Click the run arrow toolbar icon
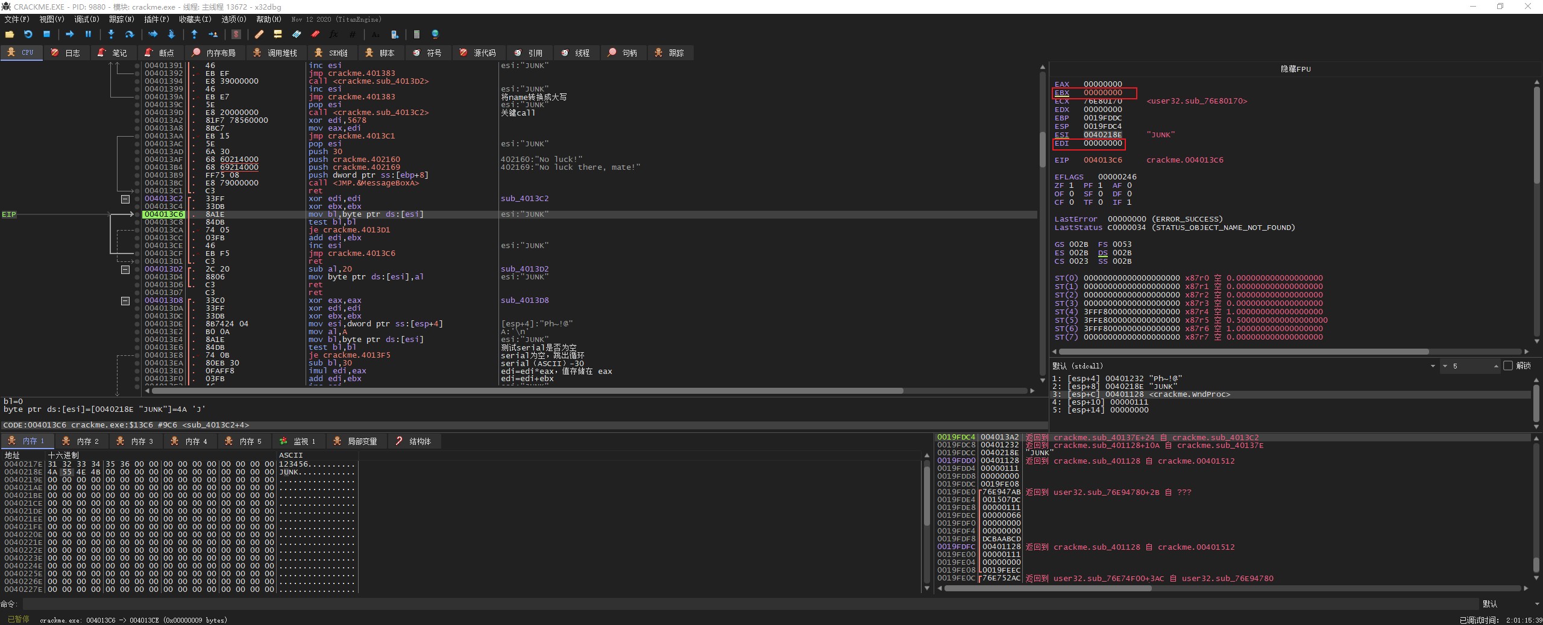The width and height of the screenshot is (1543, 625). (69, 34)
